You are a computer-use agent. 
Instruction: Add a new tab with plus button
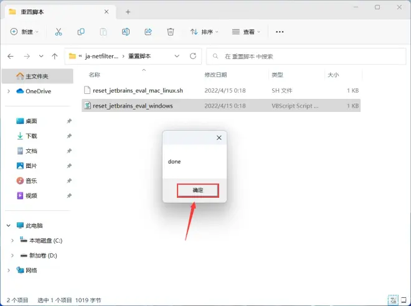point(128,12)
